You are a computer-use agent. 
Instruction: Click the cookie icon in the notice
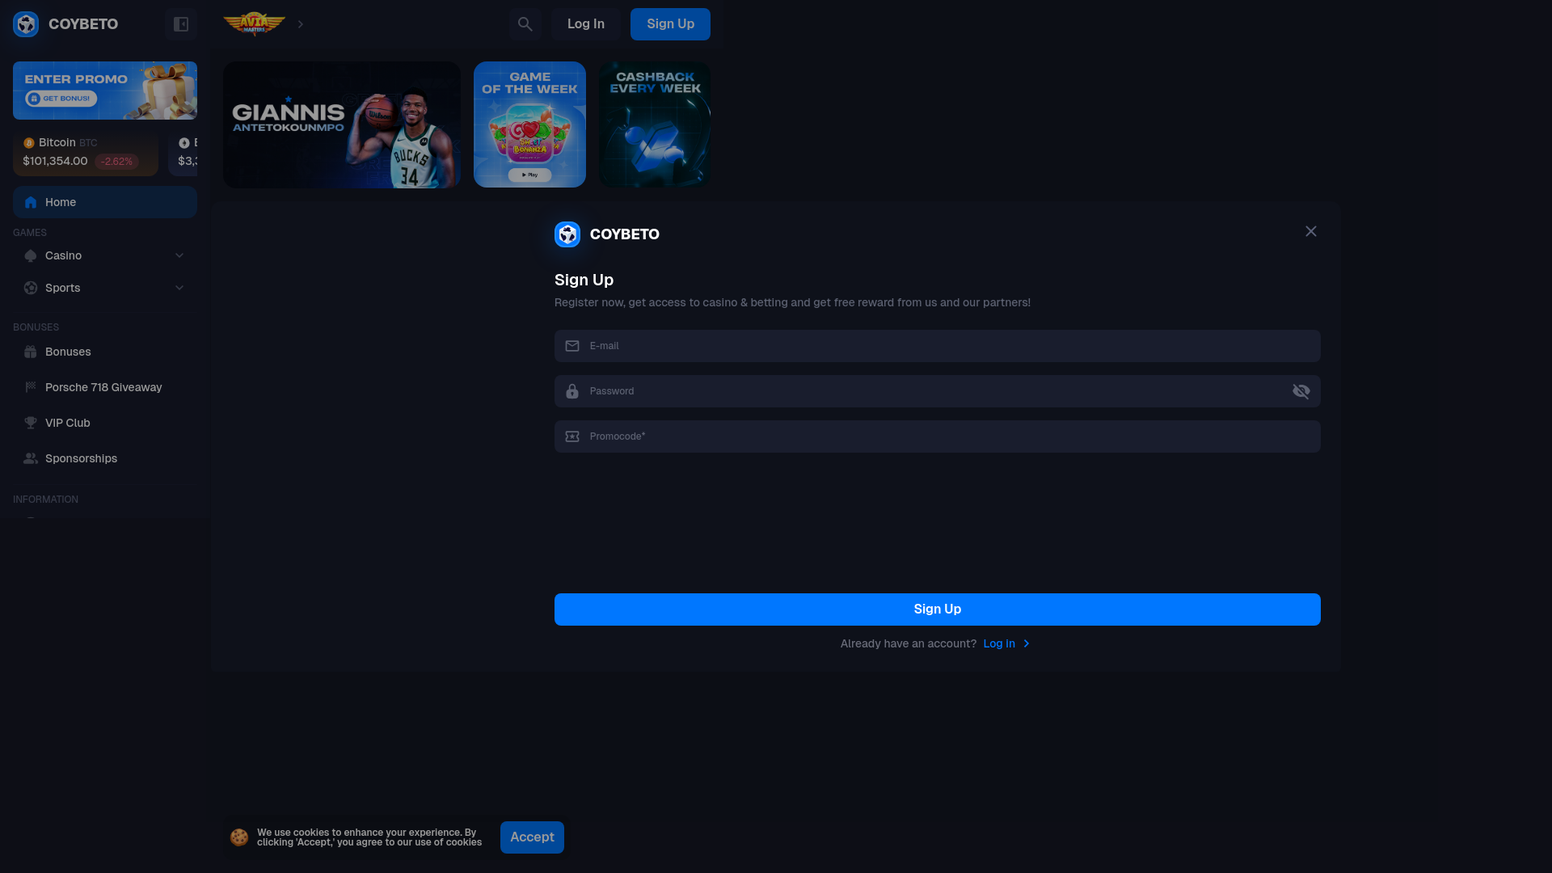pyautogui.click(x=239, y=837)
